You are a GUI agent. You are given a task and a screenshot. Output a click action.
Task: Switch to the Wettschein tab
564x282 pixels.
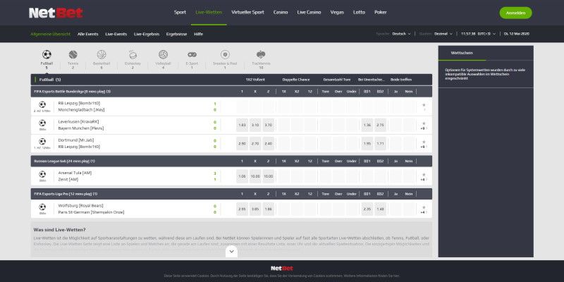(462, 53)
